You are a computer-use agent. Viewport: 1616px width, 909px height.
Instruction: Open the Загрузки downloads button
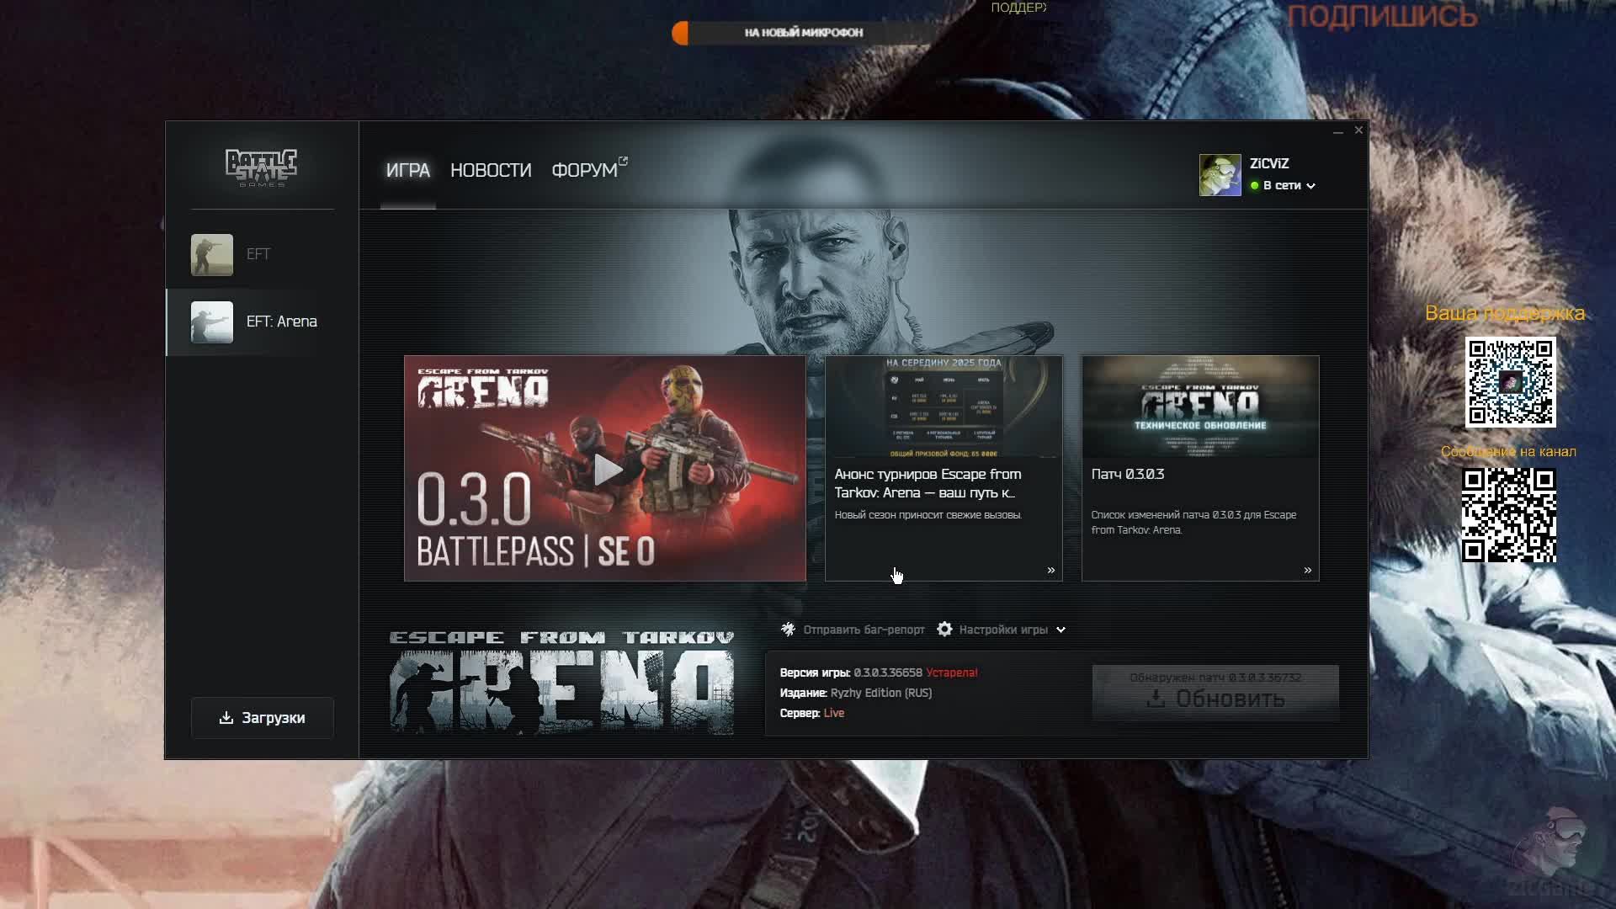[263, 718]
